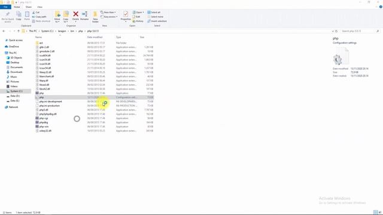Select the ssleay32.dll file
The image size is (383, 215).
(45, 131)
